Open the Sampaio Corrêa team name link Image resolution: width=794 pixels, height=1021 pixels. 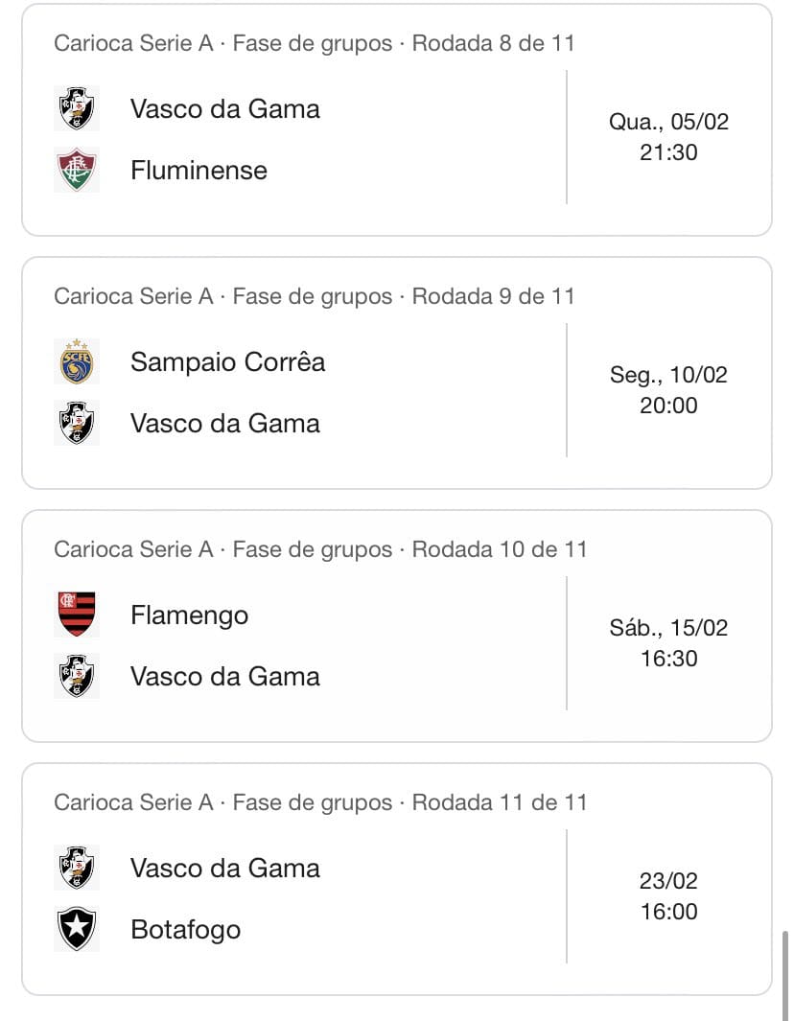coord(227,361)
